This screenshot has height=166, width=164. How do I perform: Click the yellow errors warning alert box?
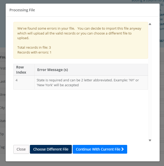point(81,40)
